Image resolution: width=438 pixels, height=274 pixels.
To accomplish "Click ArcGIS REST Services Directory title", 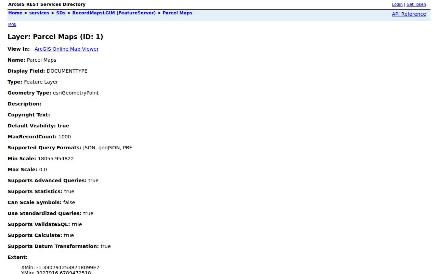I will pos(47,4).
